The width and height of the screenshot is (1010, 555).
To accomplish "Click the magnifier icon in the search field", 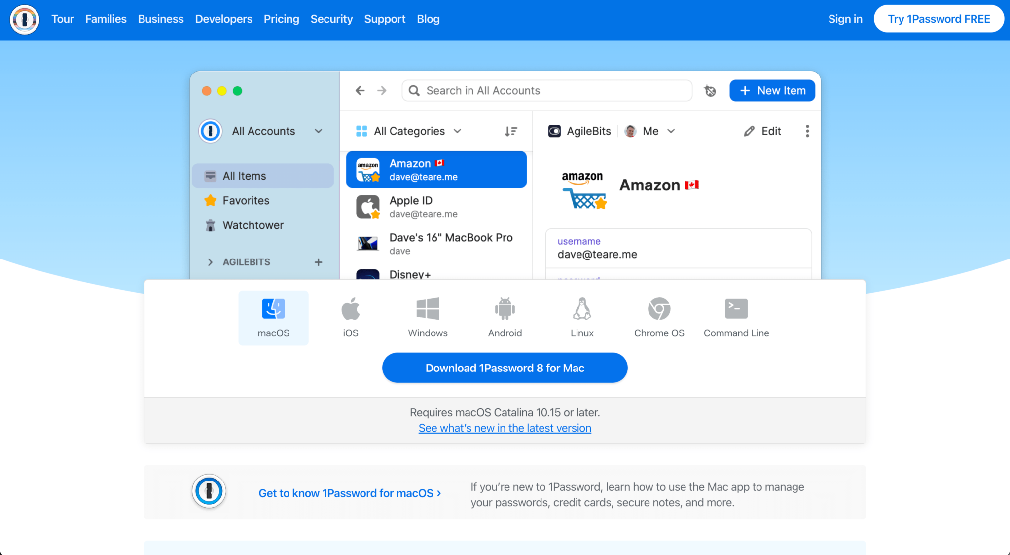I will (414, 91).
